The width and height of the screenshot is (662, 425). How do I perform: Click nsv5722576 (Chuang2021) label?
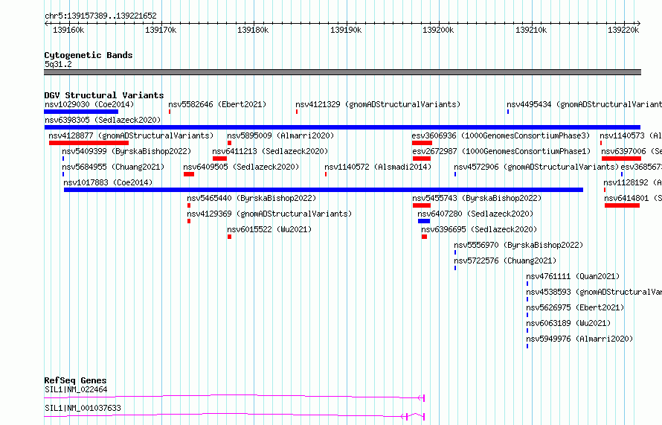click(x=505, y=261)
